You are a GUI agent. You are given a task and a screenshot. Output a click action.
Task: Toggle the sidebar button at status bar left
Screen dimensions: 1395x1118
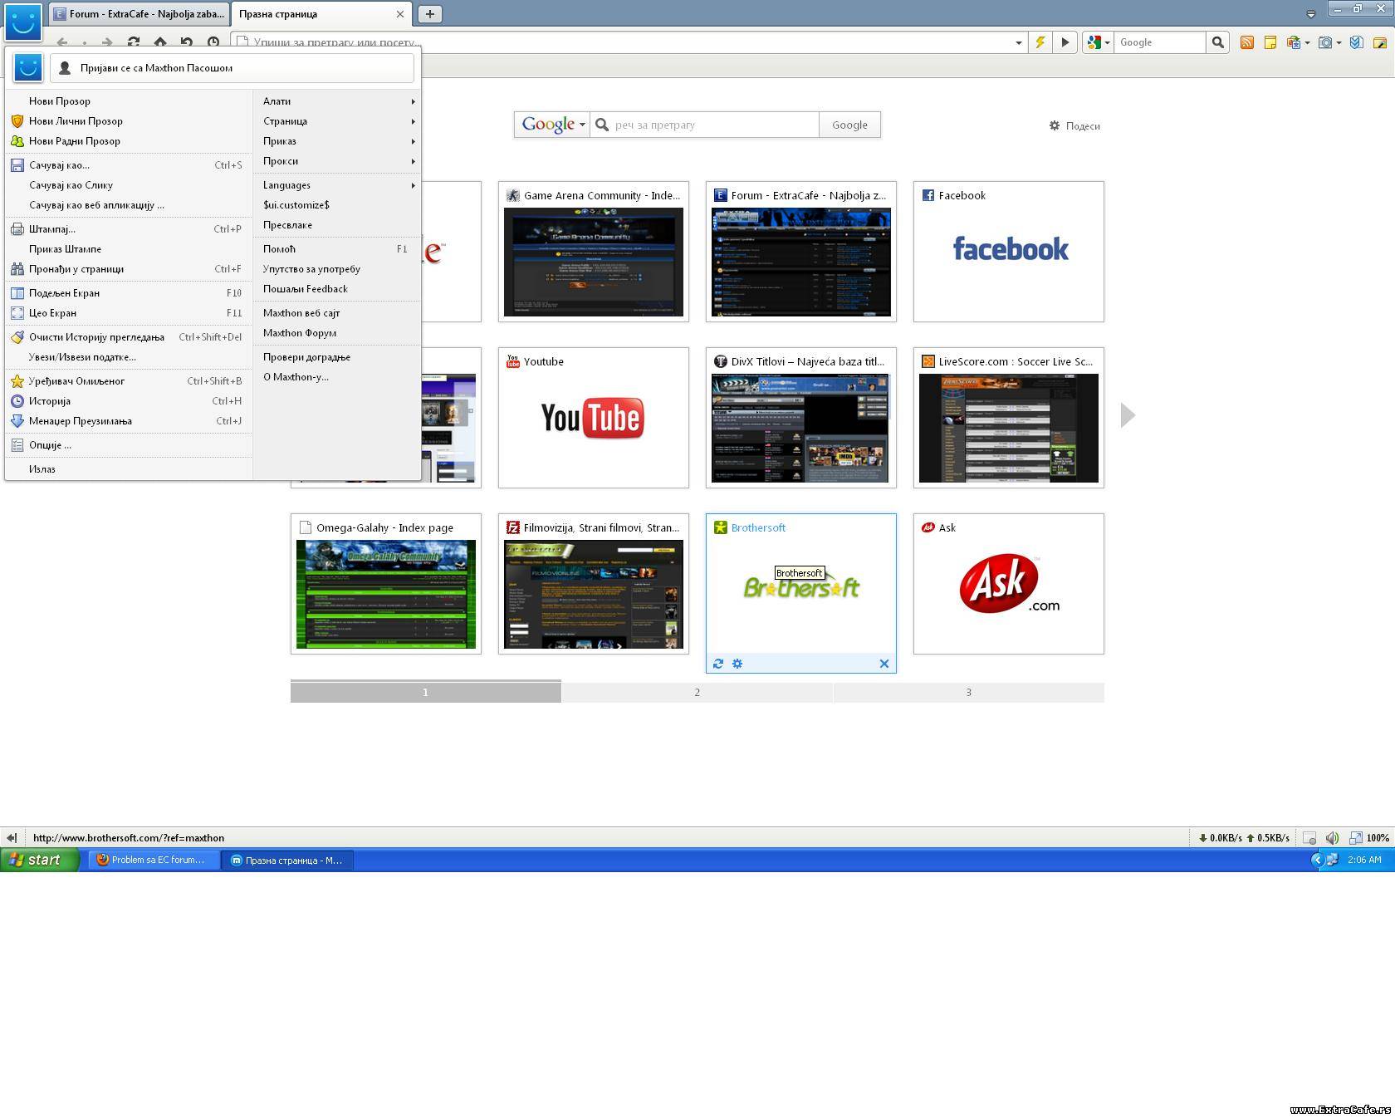[x=12, y=837]
